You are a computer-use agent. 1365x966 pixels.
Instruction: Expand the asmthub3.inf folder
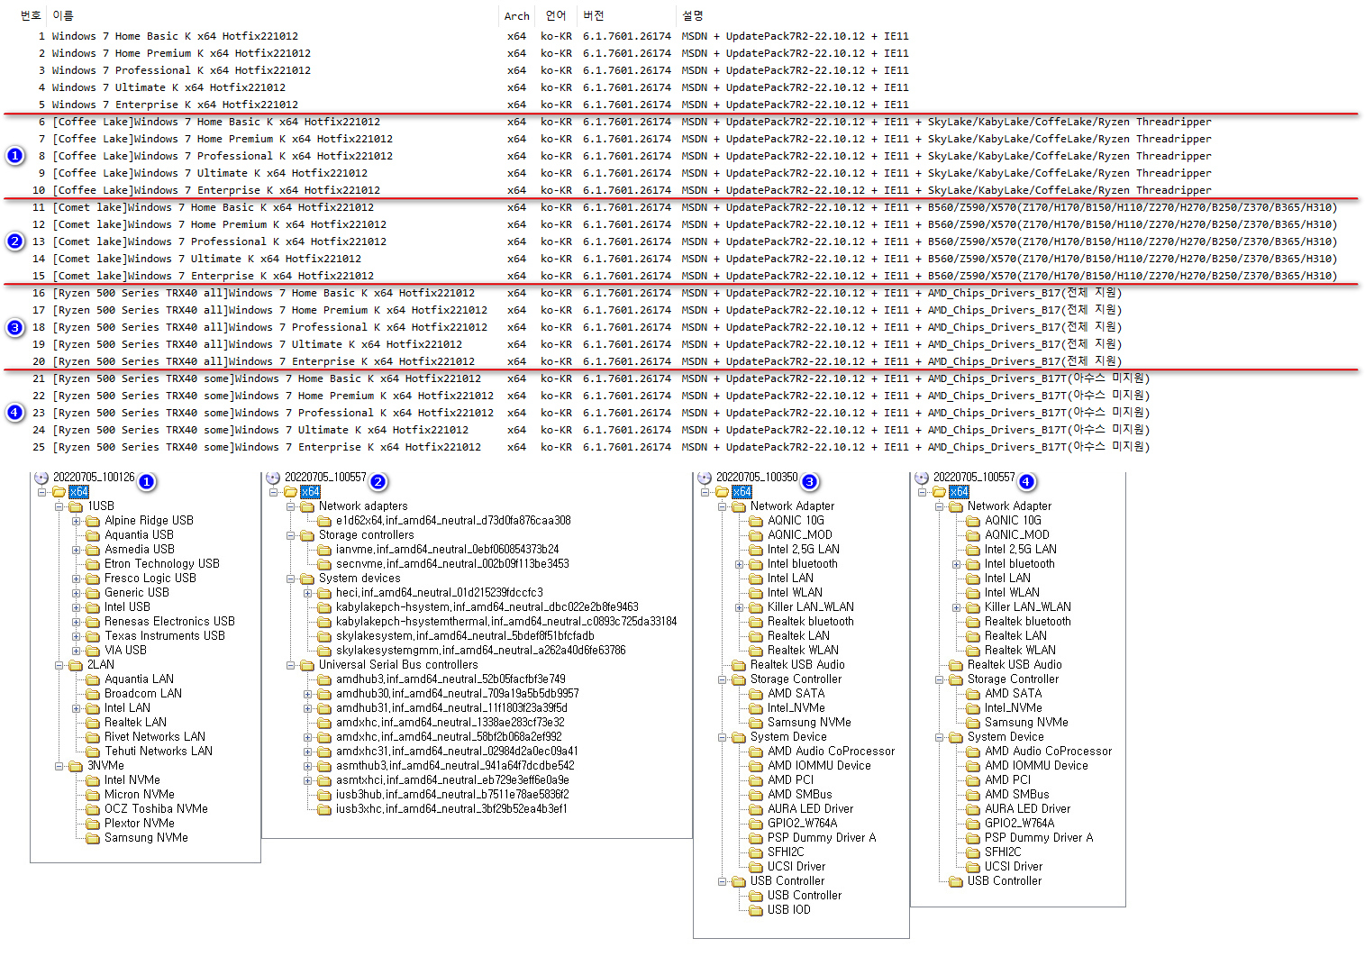pos(308,766)
